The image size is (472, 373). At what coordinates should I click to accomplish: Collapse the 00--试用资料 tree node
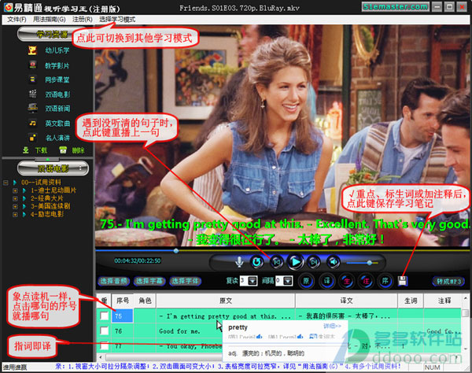coord(6,183)
